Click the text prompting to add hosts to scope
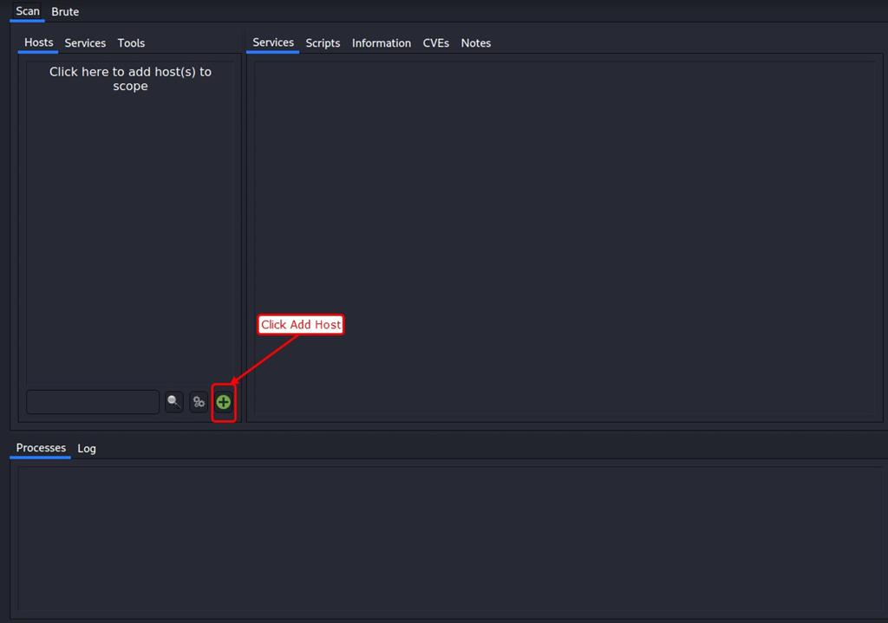The width and height of the screenshot is (888, 623). pos(130,79)
